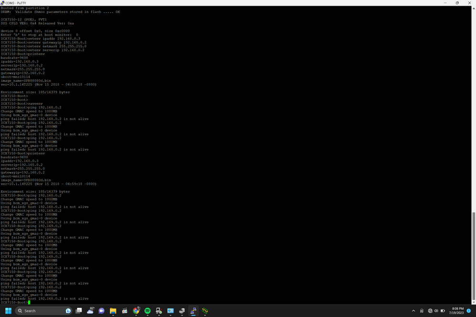
Task: Restore down the PuTTY window
Action: 457,2
